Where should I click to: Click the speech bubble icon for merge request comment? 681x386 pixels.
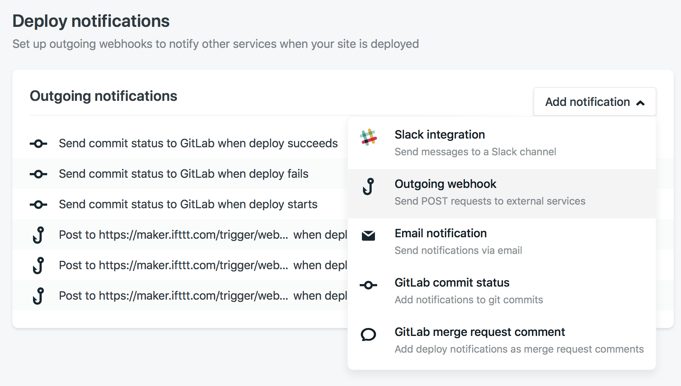(368, 334)
